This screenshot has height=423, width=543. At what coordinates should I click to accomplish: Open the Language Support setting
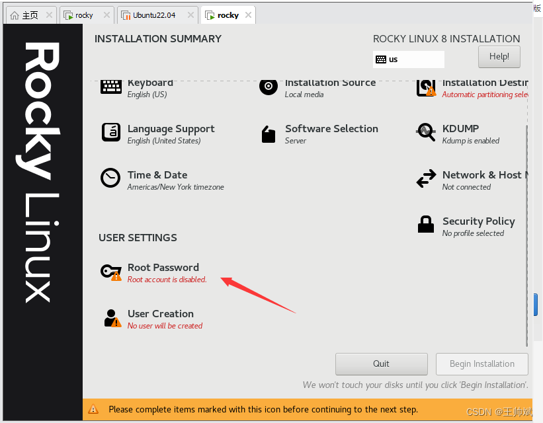[x=157, y=134]
